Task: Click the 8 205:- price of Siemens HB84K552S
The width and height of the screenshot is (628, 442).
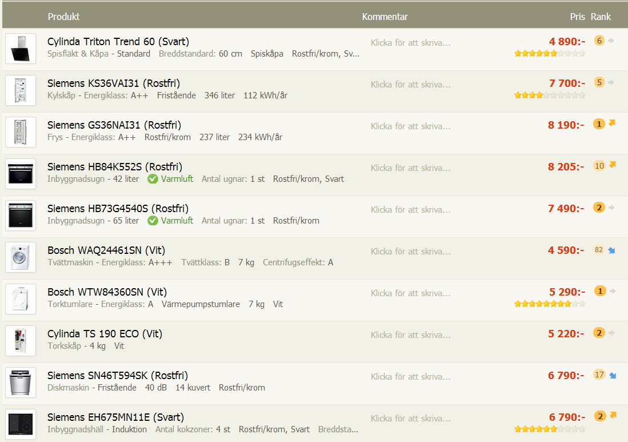Action: [x=566, y=167]
